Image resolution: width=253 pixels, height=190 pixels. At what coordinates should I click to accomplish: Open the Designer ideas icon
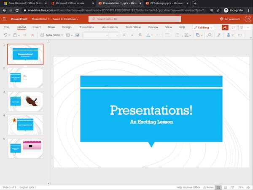tap(78, 35)
